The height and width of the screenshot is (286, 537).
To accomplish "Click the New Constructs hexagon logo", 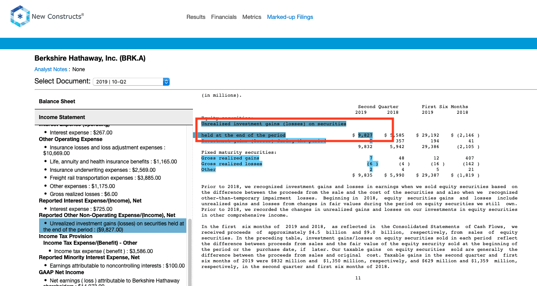I will point(20,17).
